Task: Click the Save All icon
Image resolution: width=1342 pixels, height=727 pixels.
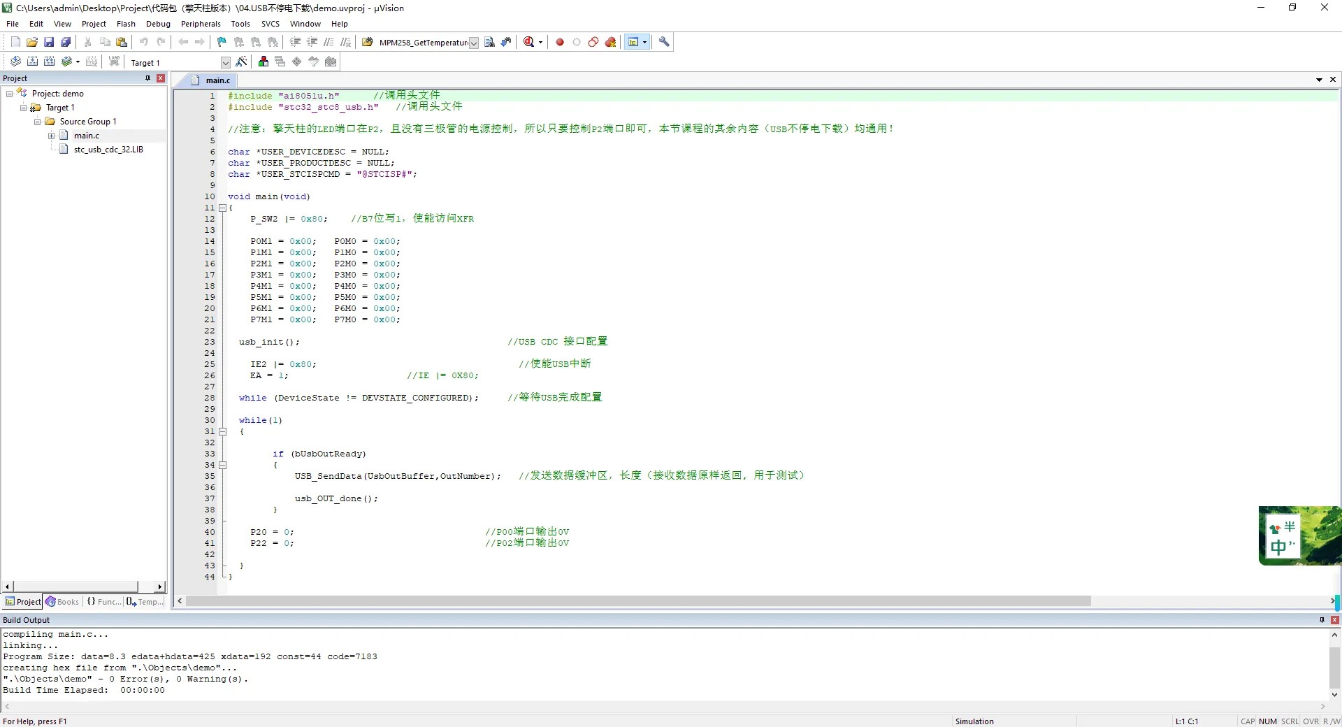Action: (66, 42)
